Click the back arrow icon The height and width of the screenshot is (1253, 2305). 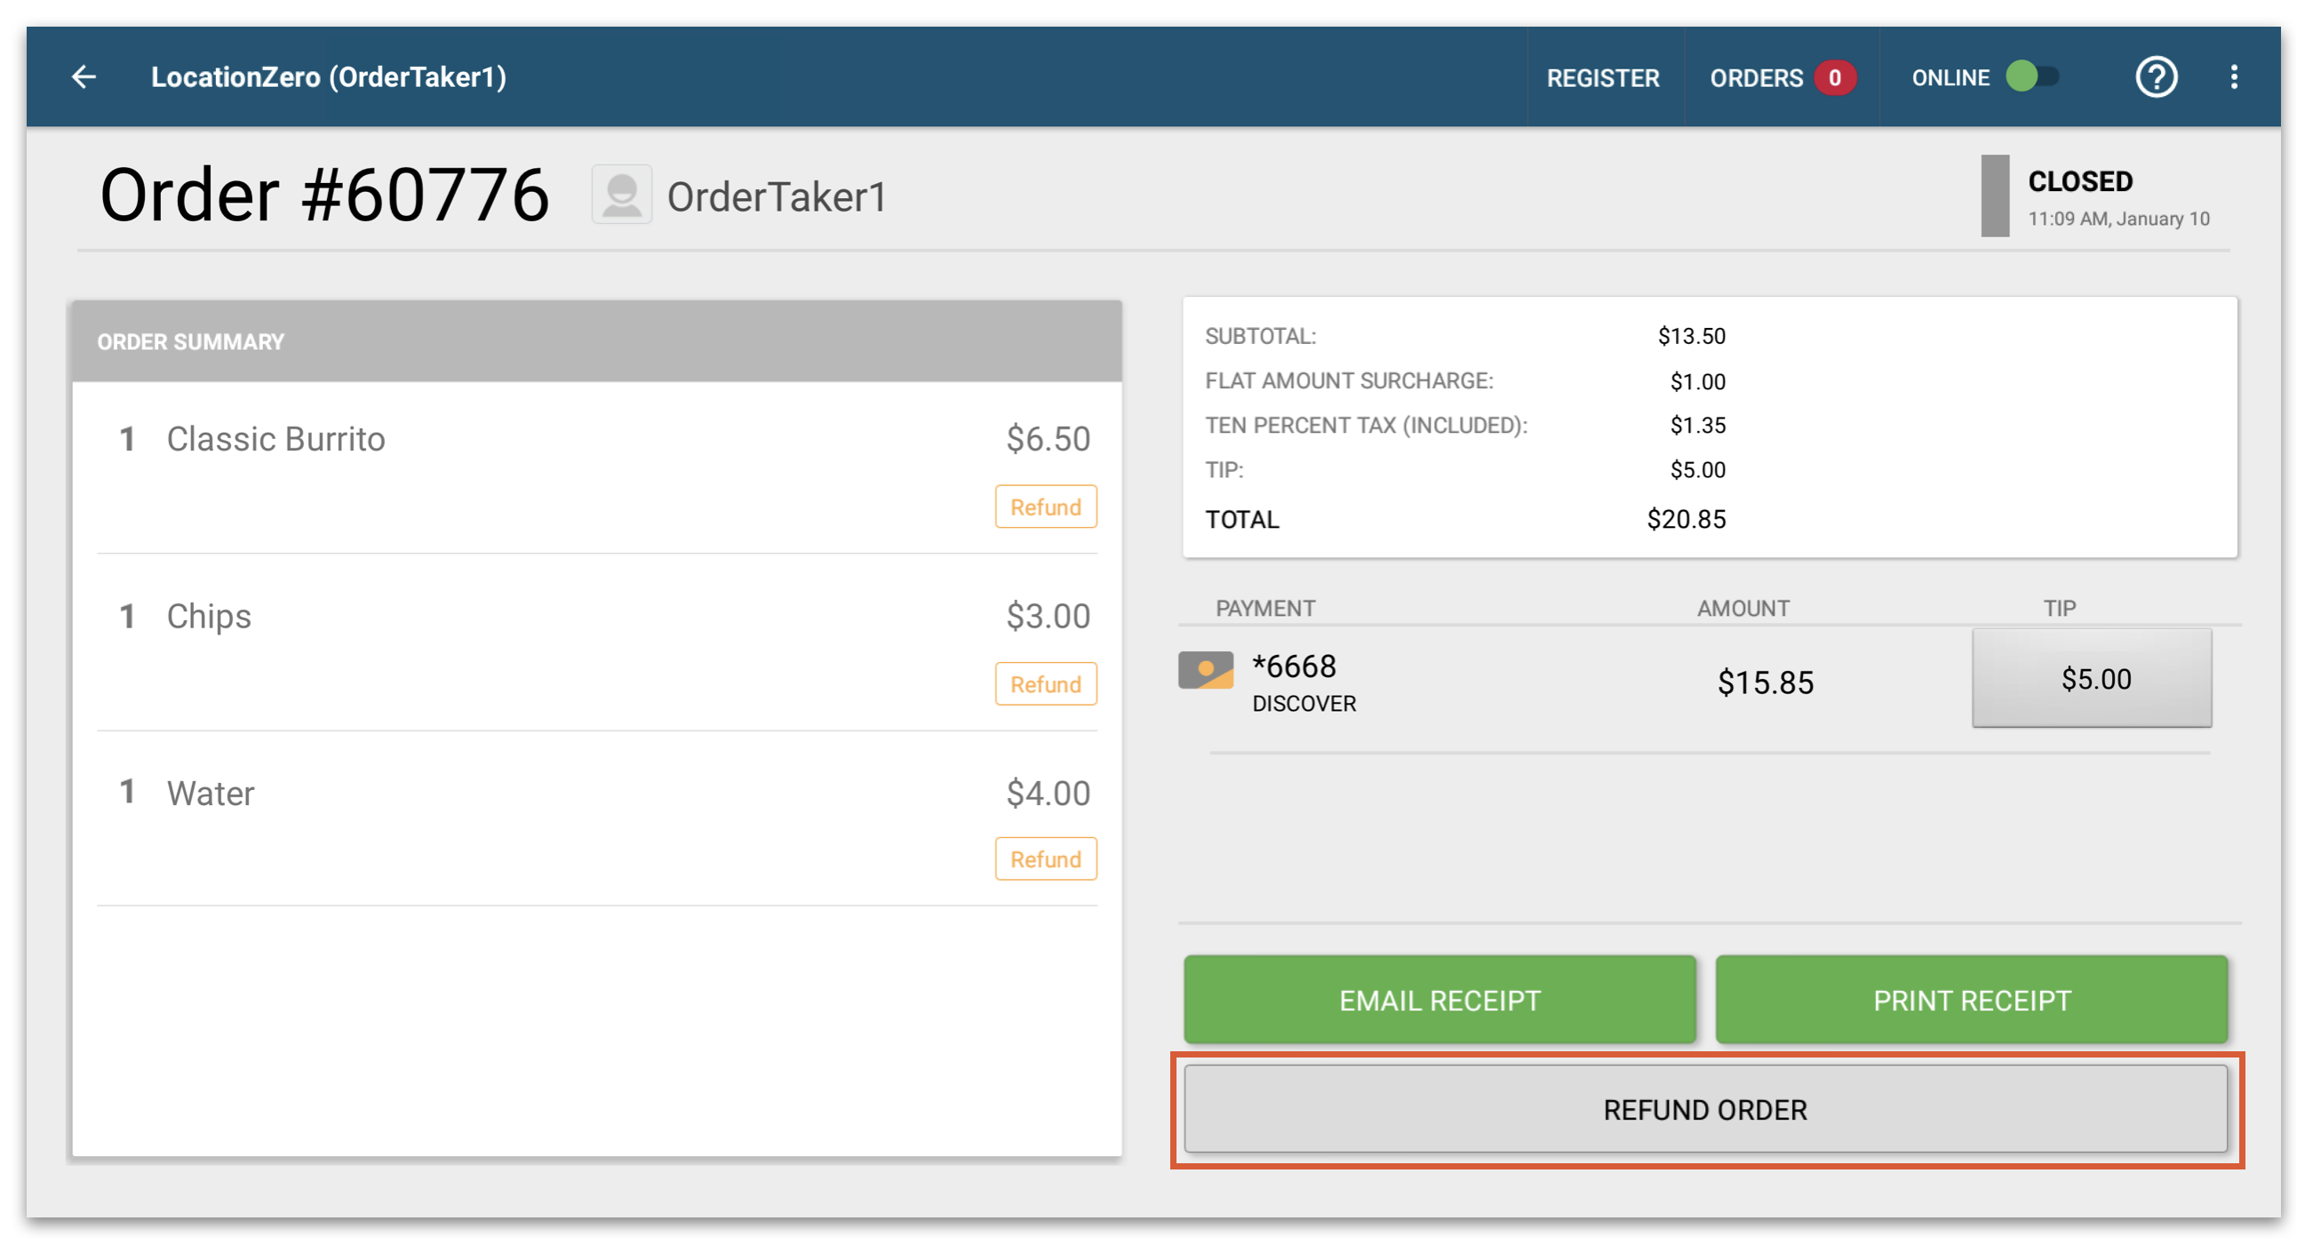point(84,77)
